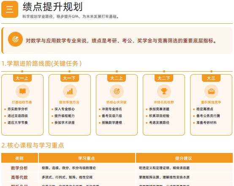Click the bar chart icon under 大一下
Image resolution: width=234 pixels, height=186 pixels.
coord(70,91)
